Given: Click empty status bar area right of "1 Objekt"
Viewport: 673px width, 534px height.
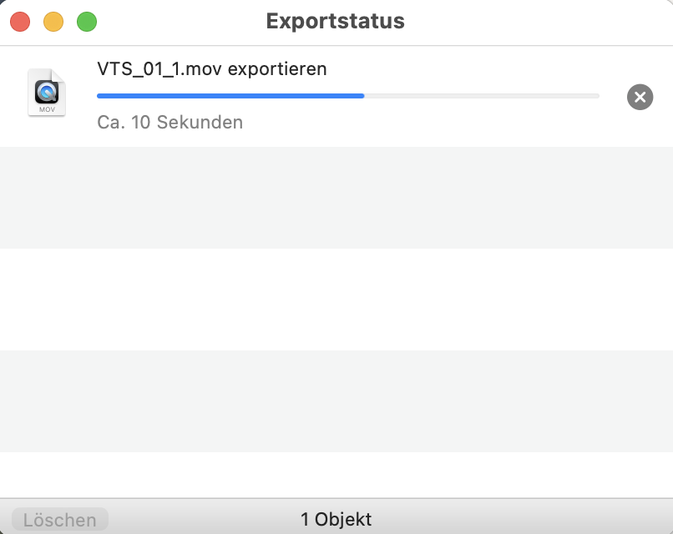Looking at the screenshot, I should tap(518, 520).
